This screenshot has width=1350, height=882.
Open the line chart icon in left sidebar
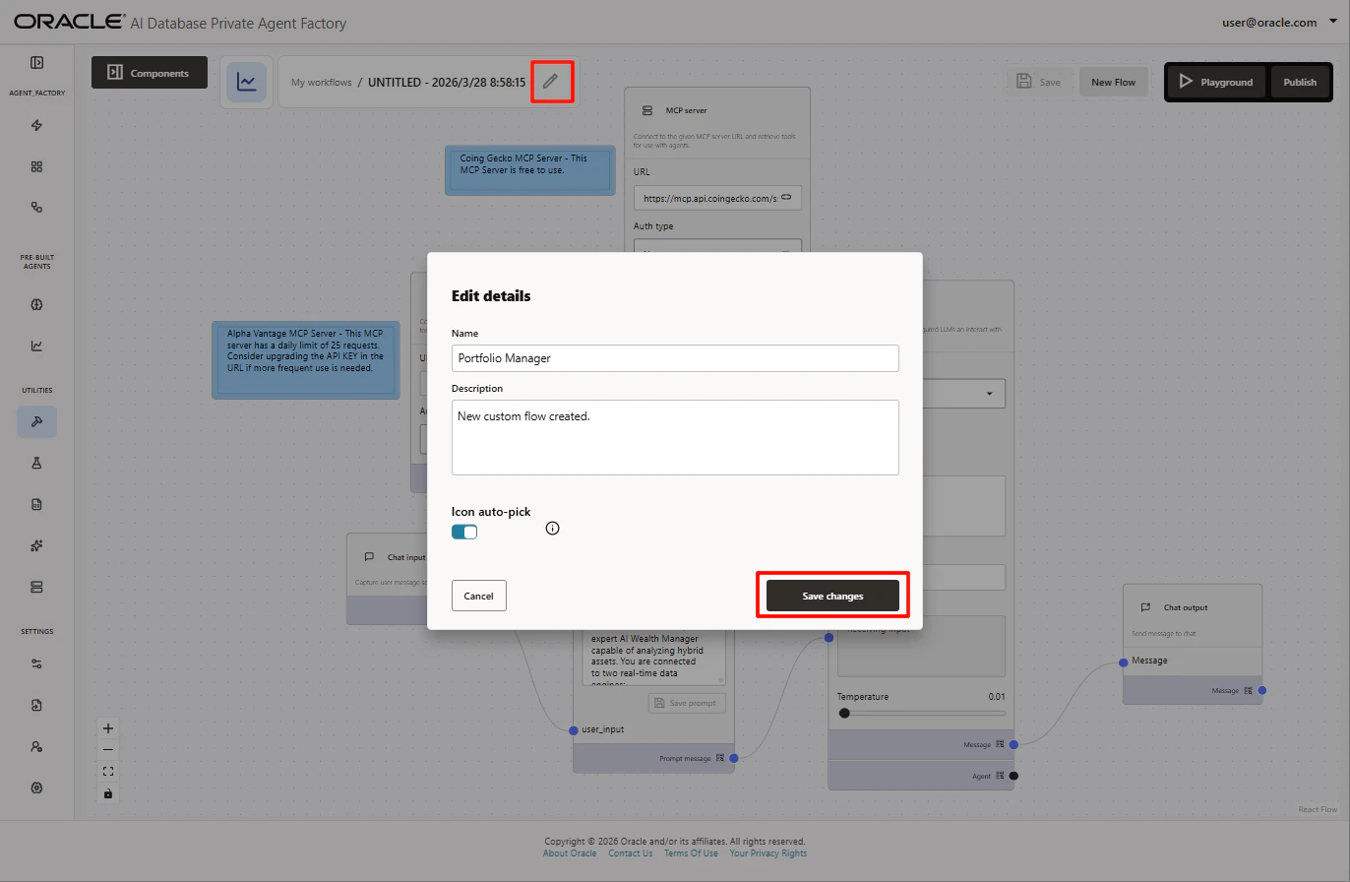pyautogui.click(x=36, y=346)
